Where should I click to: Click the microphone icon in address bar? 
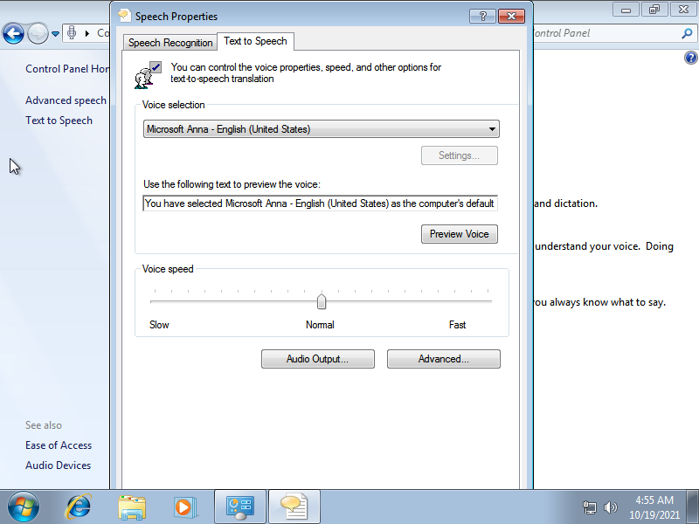click(x=72, y=33)
